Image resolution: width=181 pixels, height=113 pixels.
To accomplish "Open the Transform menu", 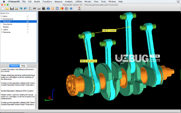I will coord(47,2).
